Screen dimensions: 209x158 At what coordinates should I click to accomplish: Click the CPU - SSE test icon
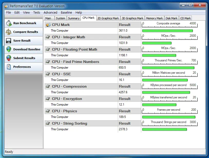pyautogui.click(x=47, y=74)
